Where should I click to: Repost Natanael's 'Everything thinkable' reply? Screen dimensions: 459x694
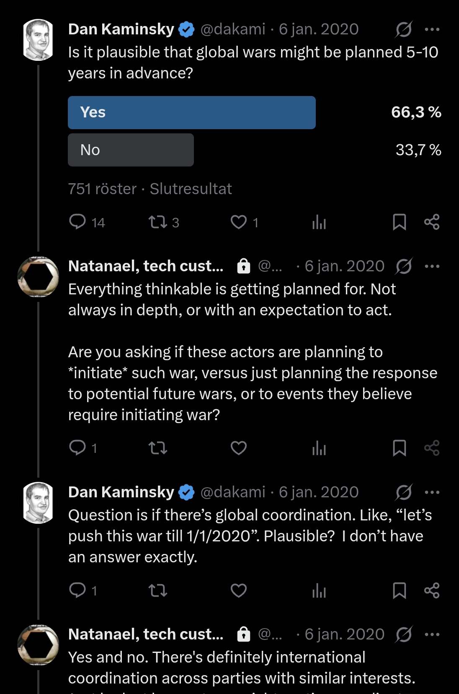[x=158, y=448]
